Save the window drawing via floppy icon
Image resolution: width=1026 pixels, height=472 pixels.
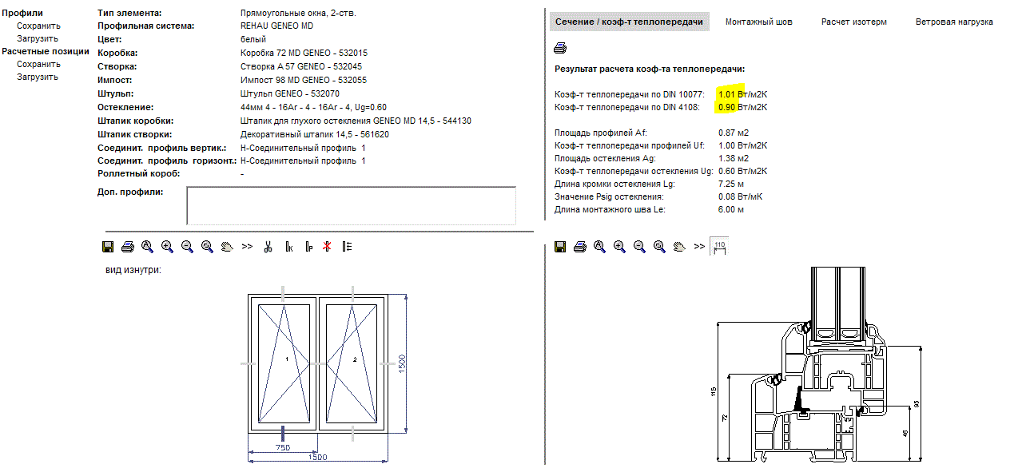(x=108, y=247)
